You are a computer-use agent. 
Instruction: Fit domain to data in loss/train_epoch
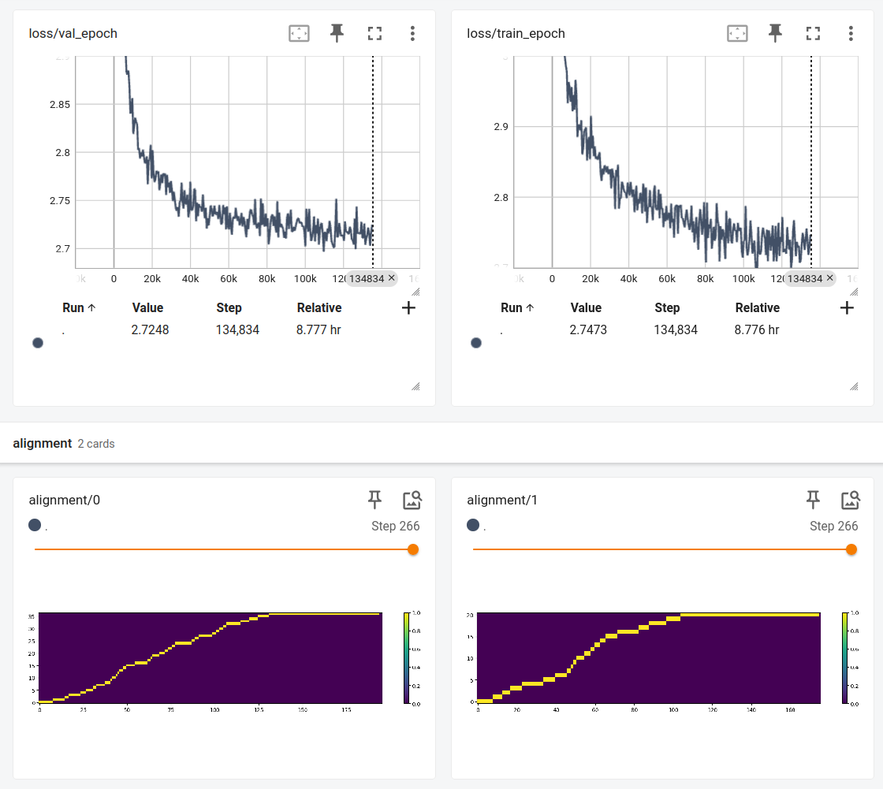(x=737, y=33)
